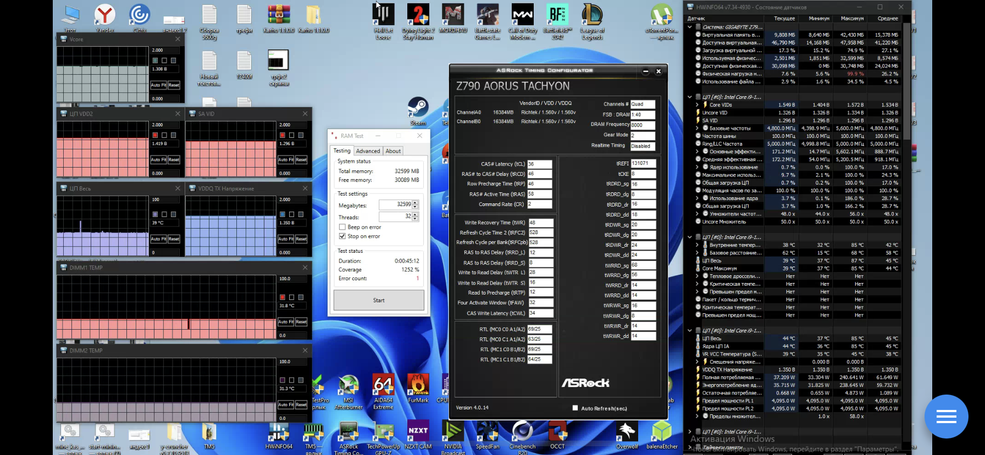Image resolution: width=985 pixels, height=455 pixels.
Task: Tick the Auto Refresh(sec) checkbox in Timing Configurator
Action: click(575, 408)
